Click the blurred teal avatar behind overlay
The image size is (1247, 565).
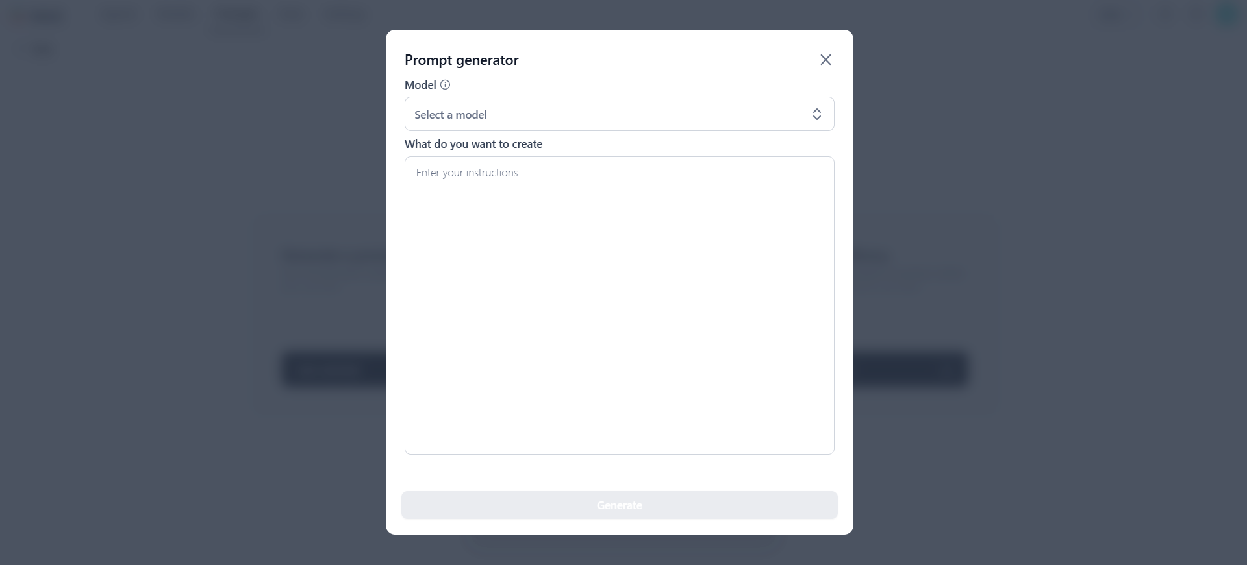click(x=1226, y=15)
